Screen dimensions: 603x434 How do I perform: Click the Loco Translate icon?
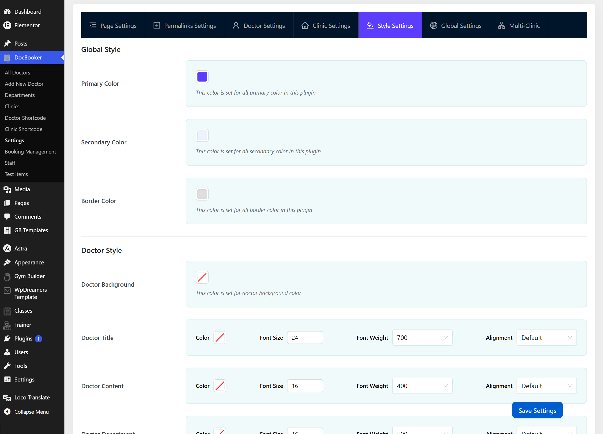[7, 398]
